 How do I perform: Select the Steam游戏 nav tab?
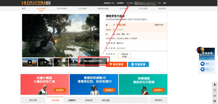41,9
